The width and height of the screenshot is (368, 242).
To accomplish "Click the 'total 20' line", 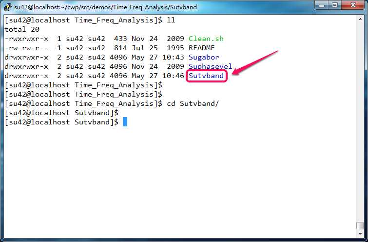I will [22, 29].
